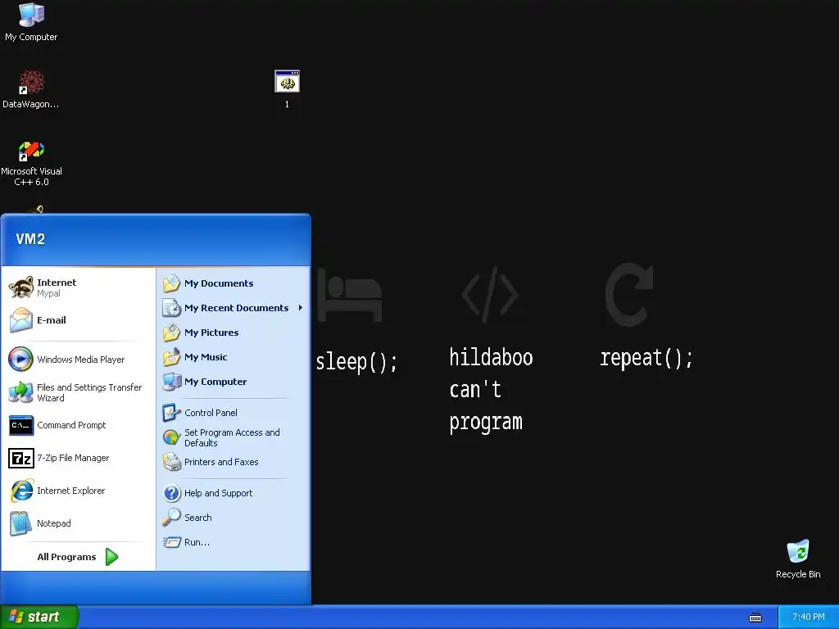The image size is (839, 629).
Task: Click the VM2 user name header
Action: click(x=30, y=239)
